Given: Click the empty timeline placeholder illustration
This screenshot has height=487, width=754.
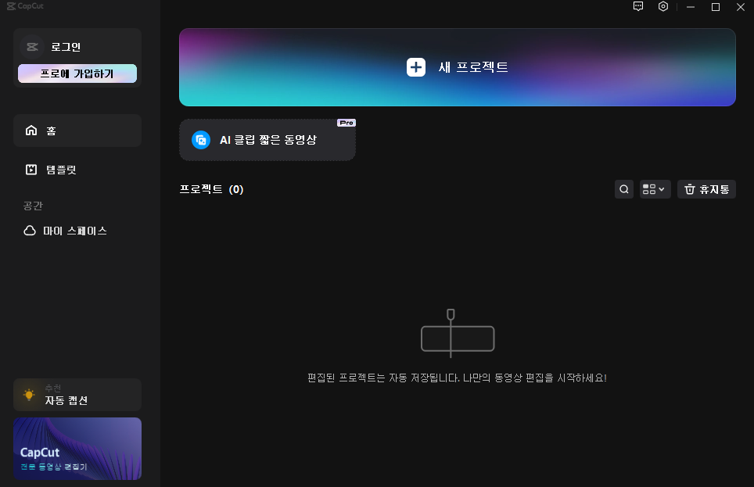Looking at the screenshot, I should pyautogui.click(x=458, y=333).
